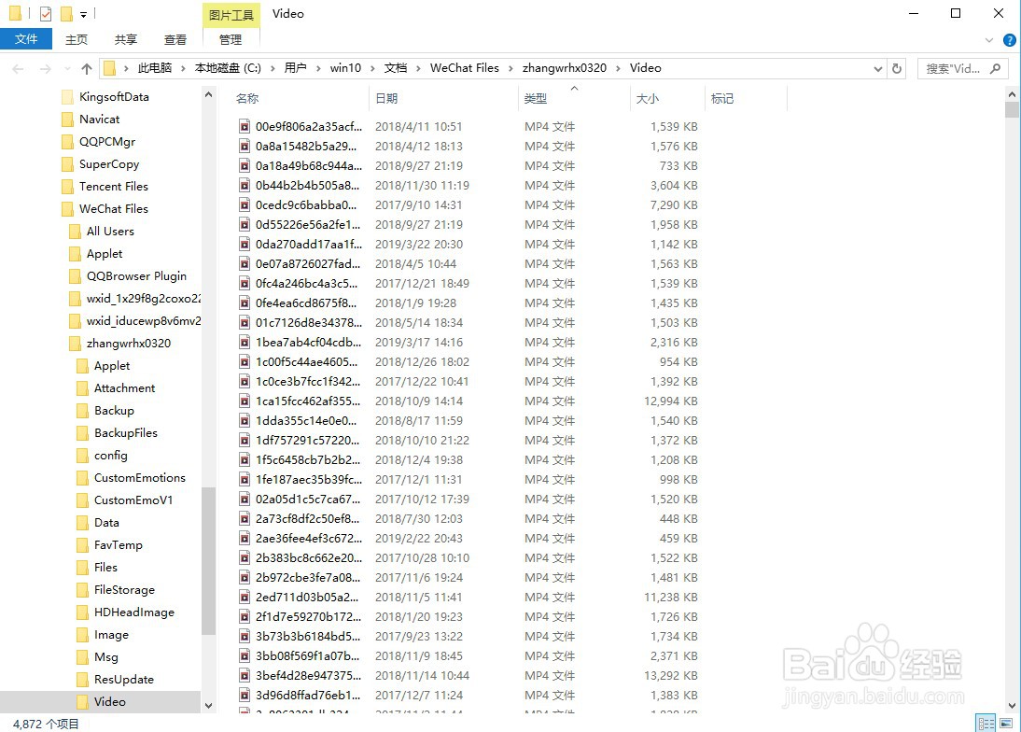Navigate to 文档 in address path
Viewport: 1021px width, 732px height.
pyautogui.click(x=396, y=68)
